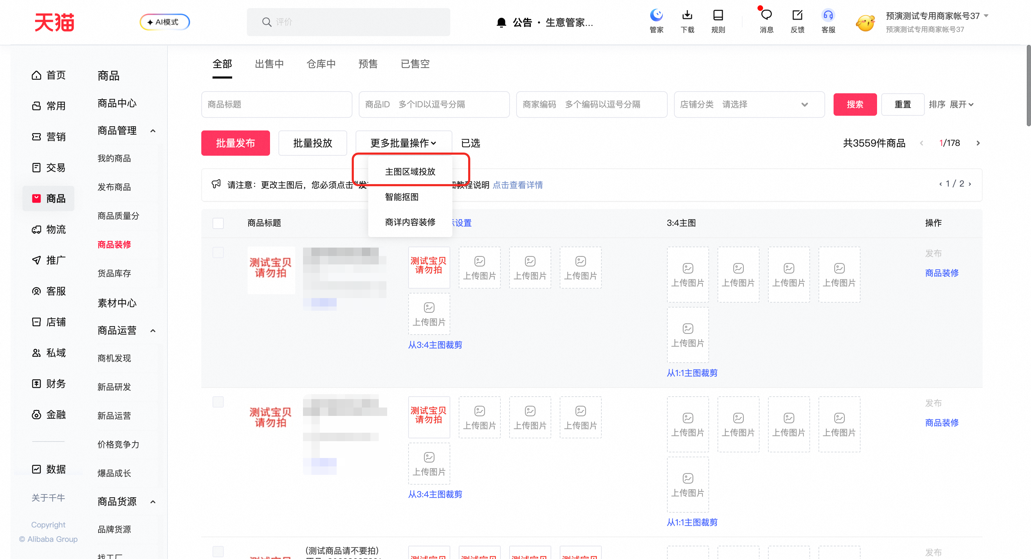Open the account name dropdown arrow
Viewport: 1031px width, 559px height.
click(986, 15)
